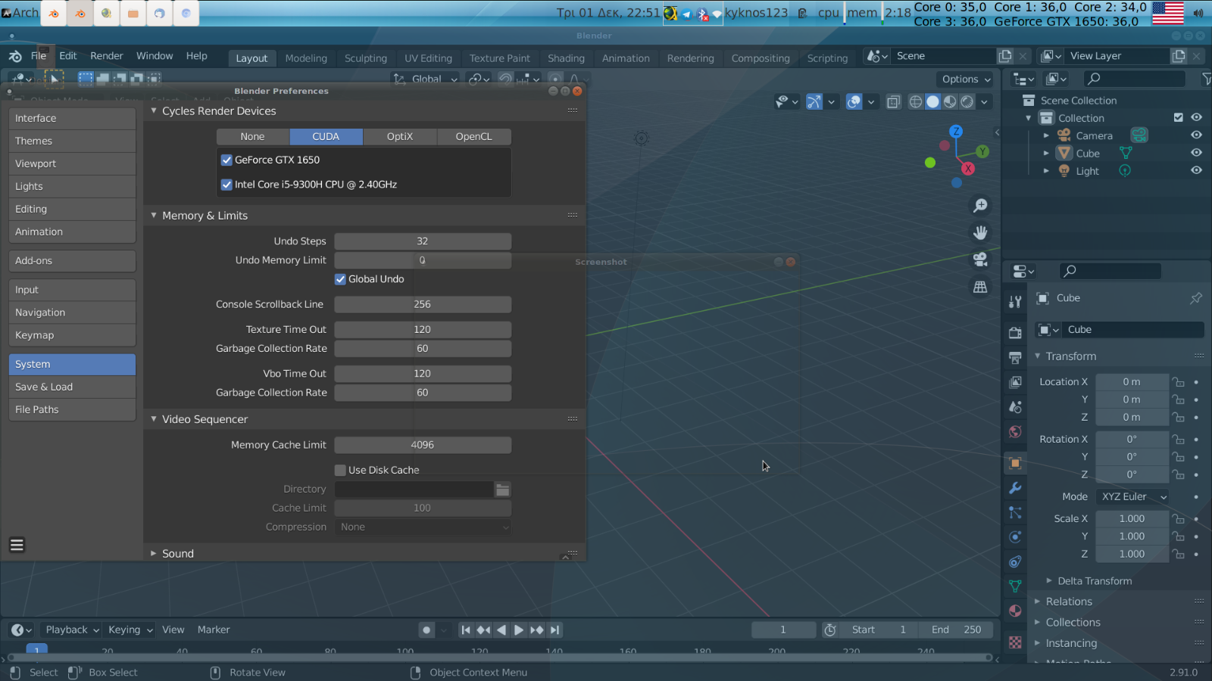1212x681 pixels.
Task: Open the View Layer properties tab icon
Action: coord(1015,382)
